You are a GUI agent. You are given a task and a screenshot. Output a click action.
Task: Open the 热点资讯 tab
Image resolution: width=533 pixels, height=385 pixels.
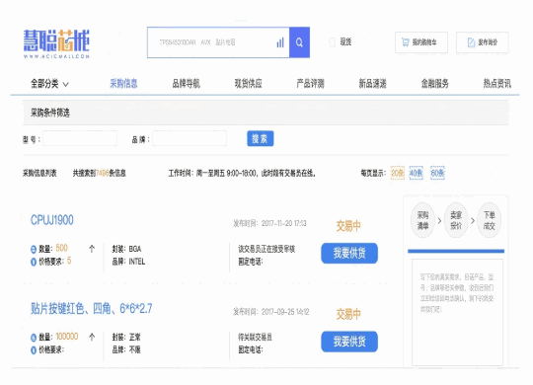coord(496,84)
